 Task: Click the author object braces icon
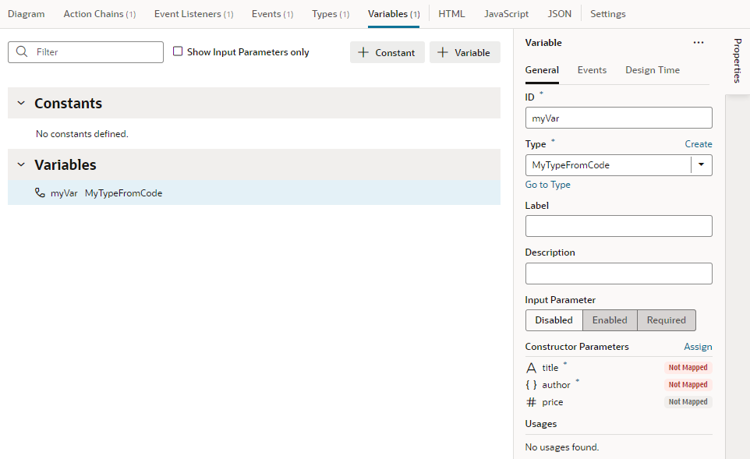coord(531,385)
